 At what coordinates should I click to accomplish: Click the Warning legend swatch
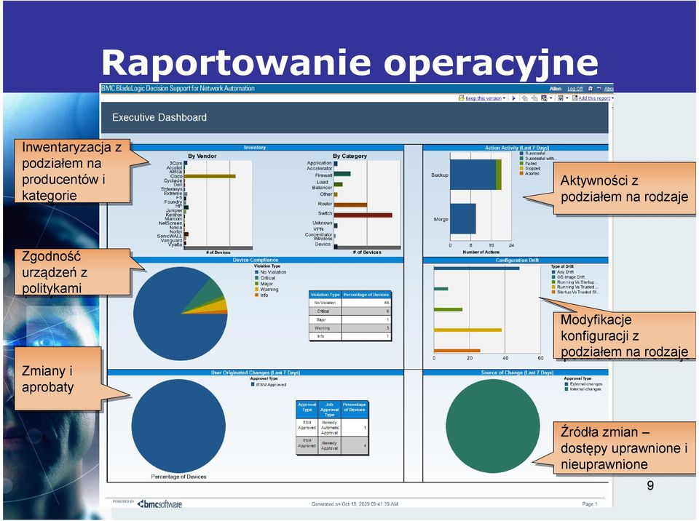click(257, 290)
